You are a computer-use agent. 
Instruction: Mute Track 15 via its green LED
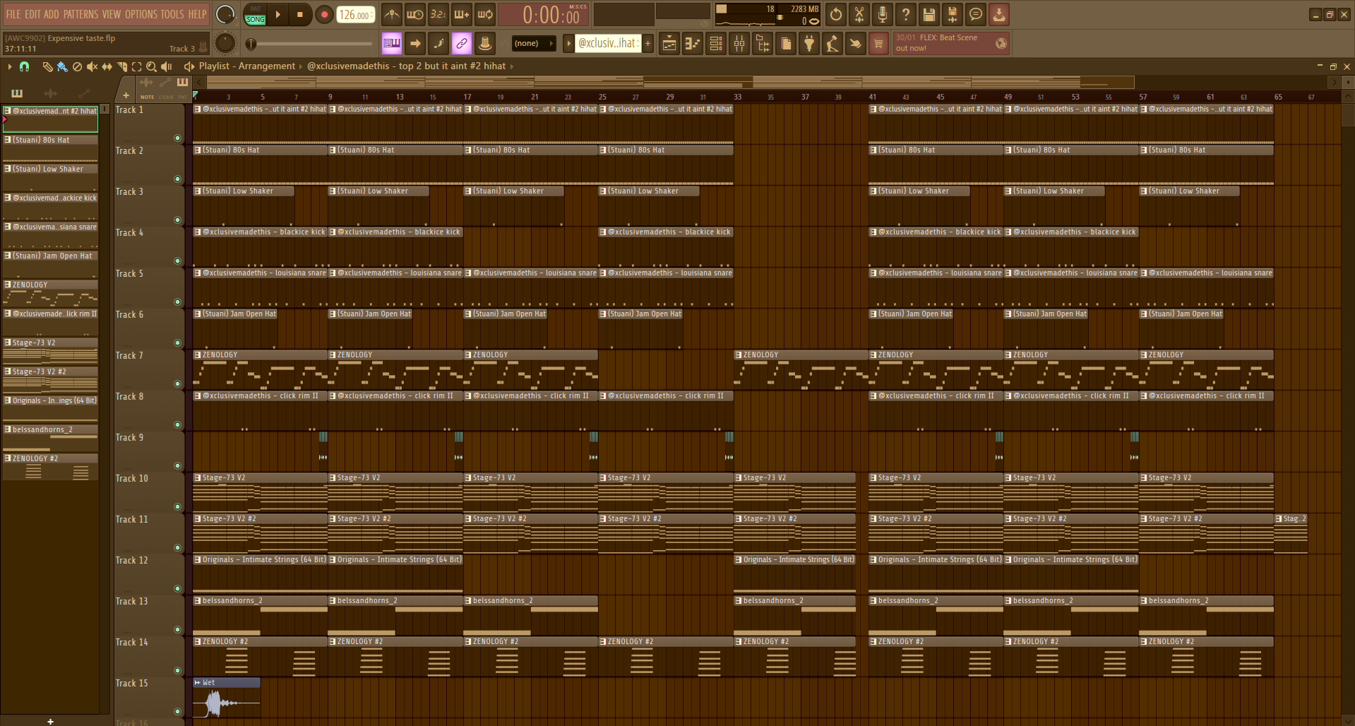coord(177,712)
